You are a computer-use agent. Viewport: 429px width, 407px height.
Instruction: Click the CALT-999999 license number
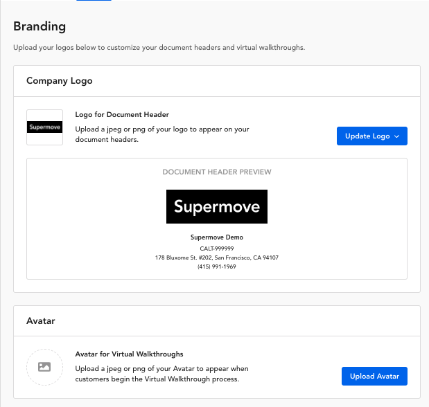[x=217, y=248]
